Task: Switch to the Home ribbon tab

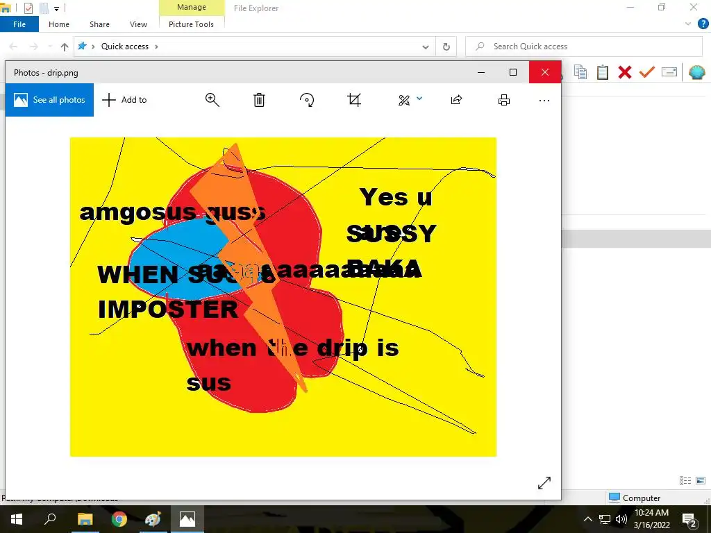Action: (x=59, y=24)
